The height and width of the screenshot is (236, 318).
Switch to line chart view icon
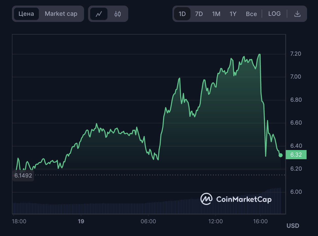[99, 14]
